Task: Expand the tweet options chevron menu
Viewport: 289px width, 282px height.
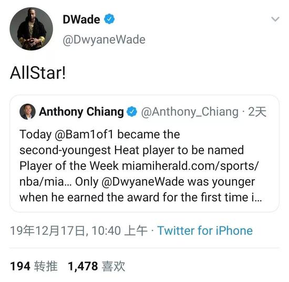Action: tap(275, 19)
